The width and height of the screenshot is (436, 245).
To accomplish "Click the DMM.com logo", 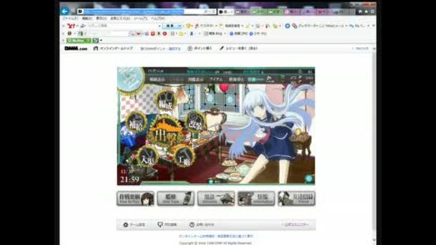I will point(76,49).
